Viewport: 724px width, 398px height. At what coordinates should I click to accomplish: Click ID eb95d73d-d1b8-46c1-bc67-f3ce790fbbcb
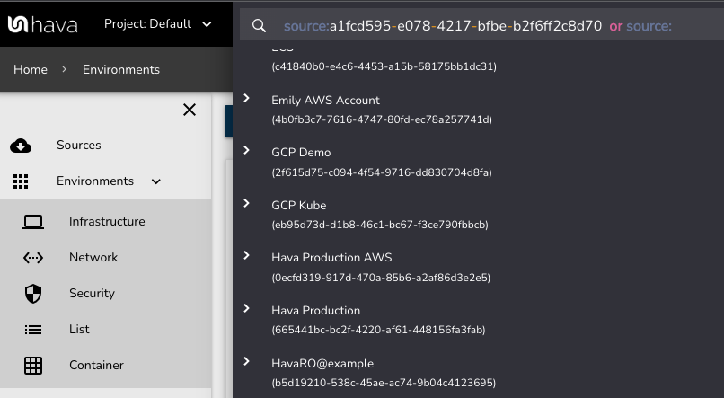pos(380,225)
